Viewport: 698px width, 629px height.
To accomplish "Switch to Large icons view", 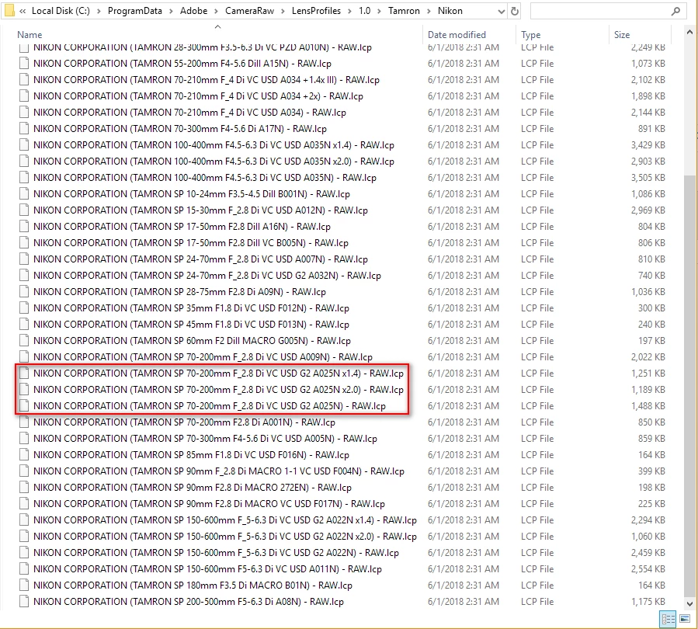I will coord(684,619).
